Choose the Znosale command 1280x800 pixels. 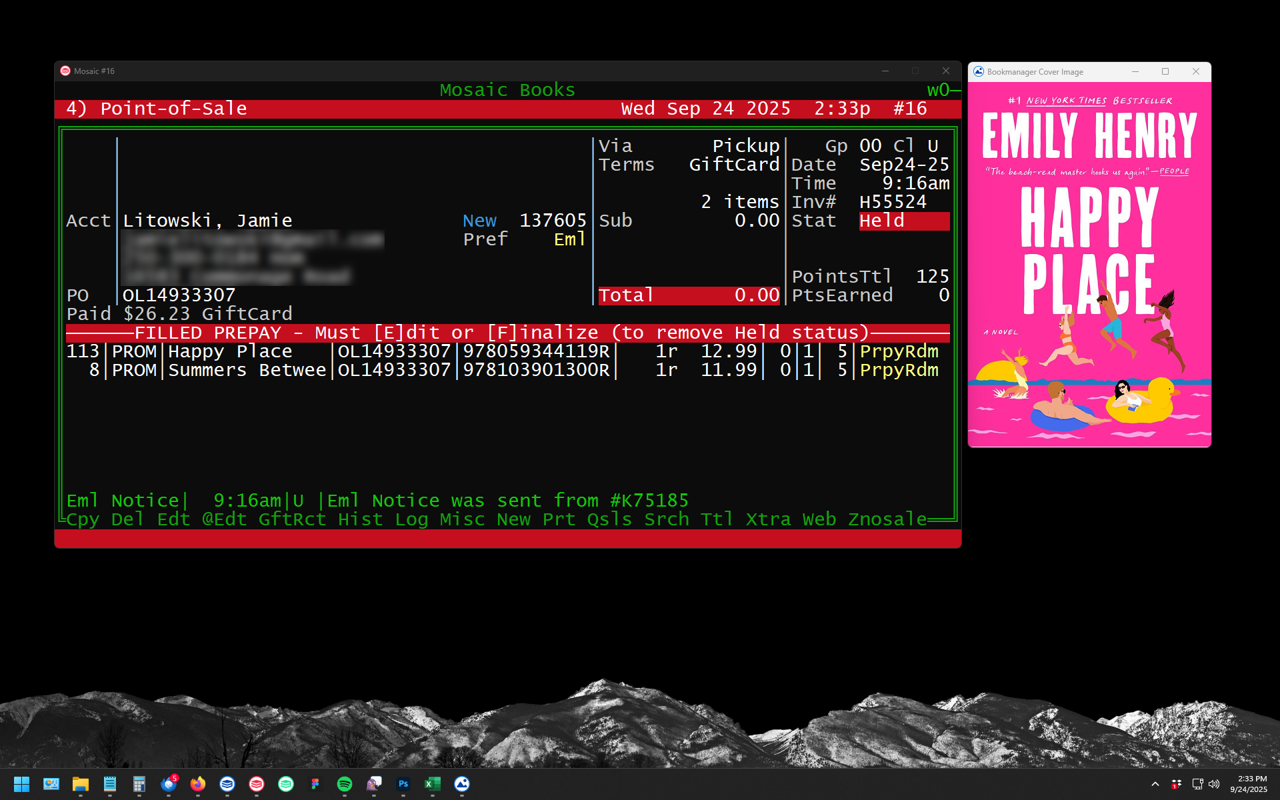point(887,519)
